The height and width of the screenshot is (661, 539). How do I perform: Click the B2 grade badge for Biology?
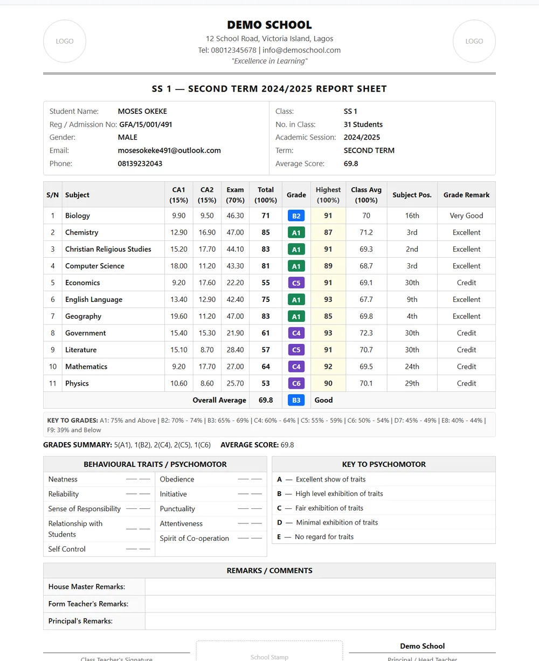pyautogui.click(x=296, y=216)
